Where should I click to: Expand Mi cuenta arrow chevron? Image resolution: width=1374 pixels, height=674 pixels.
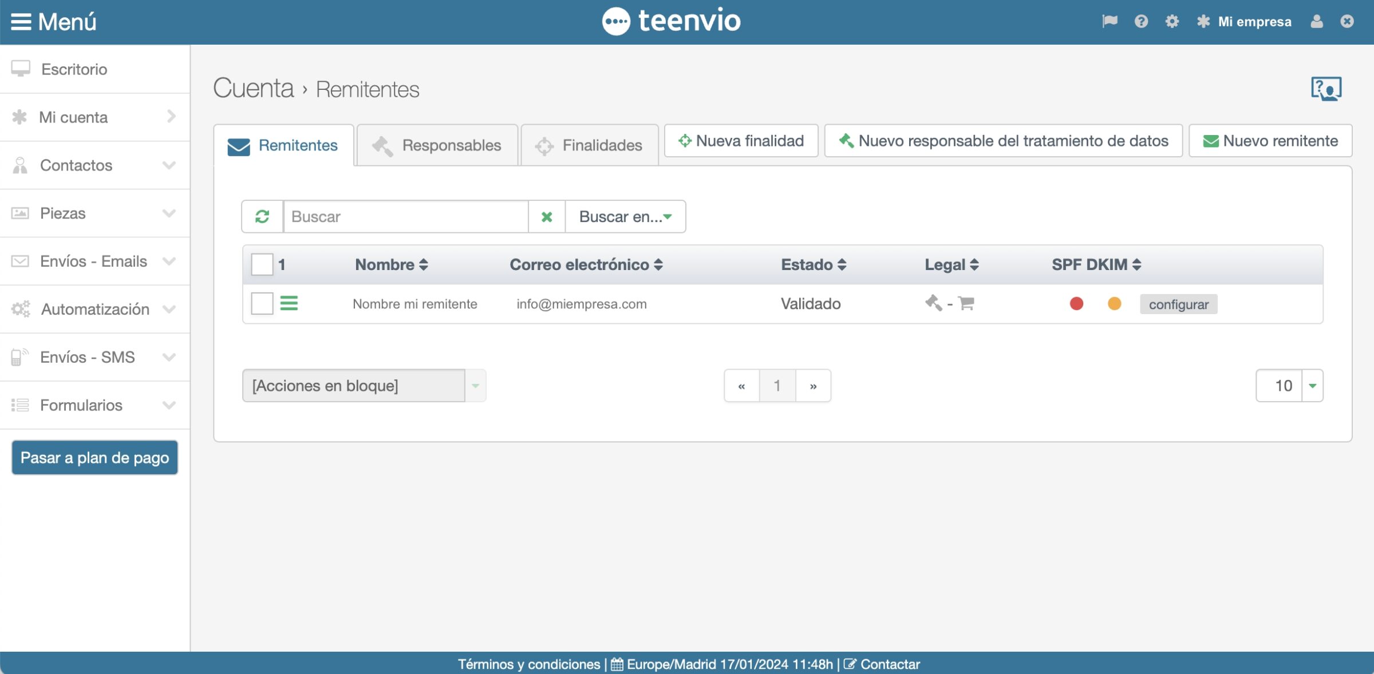click(171, 117)
